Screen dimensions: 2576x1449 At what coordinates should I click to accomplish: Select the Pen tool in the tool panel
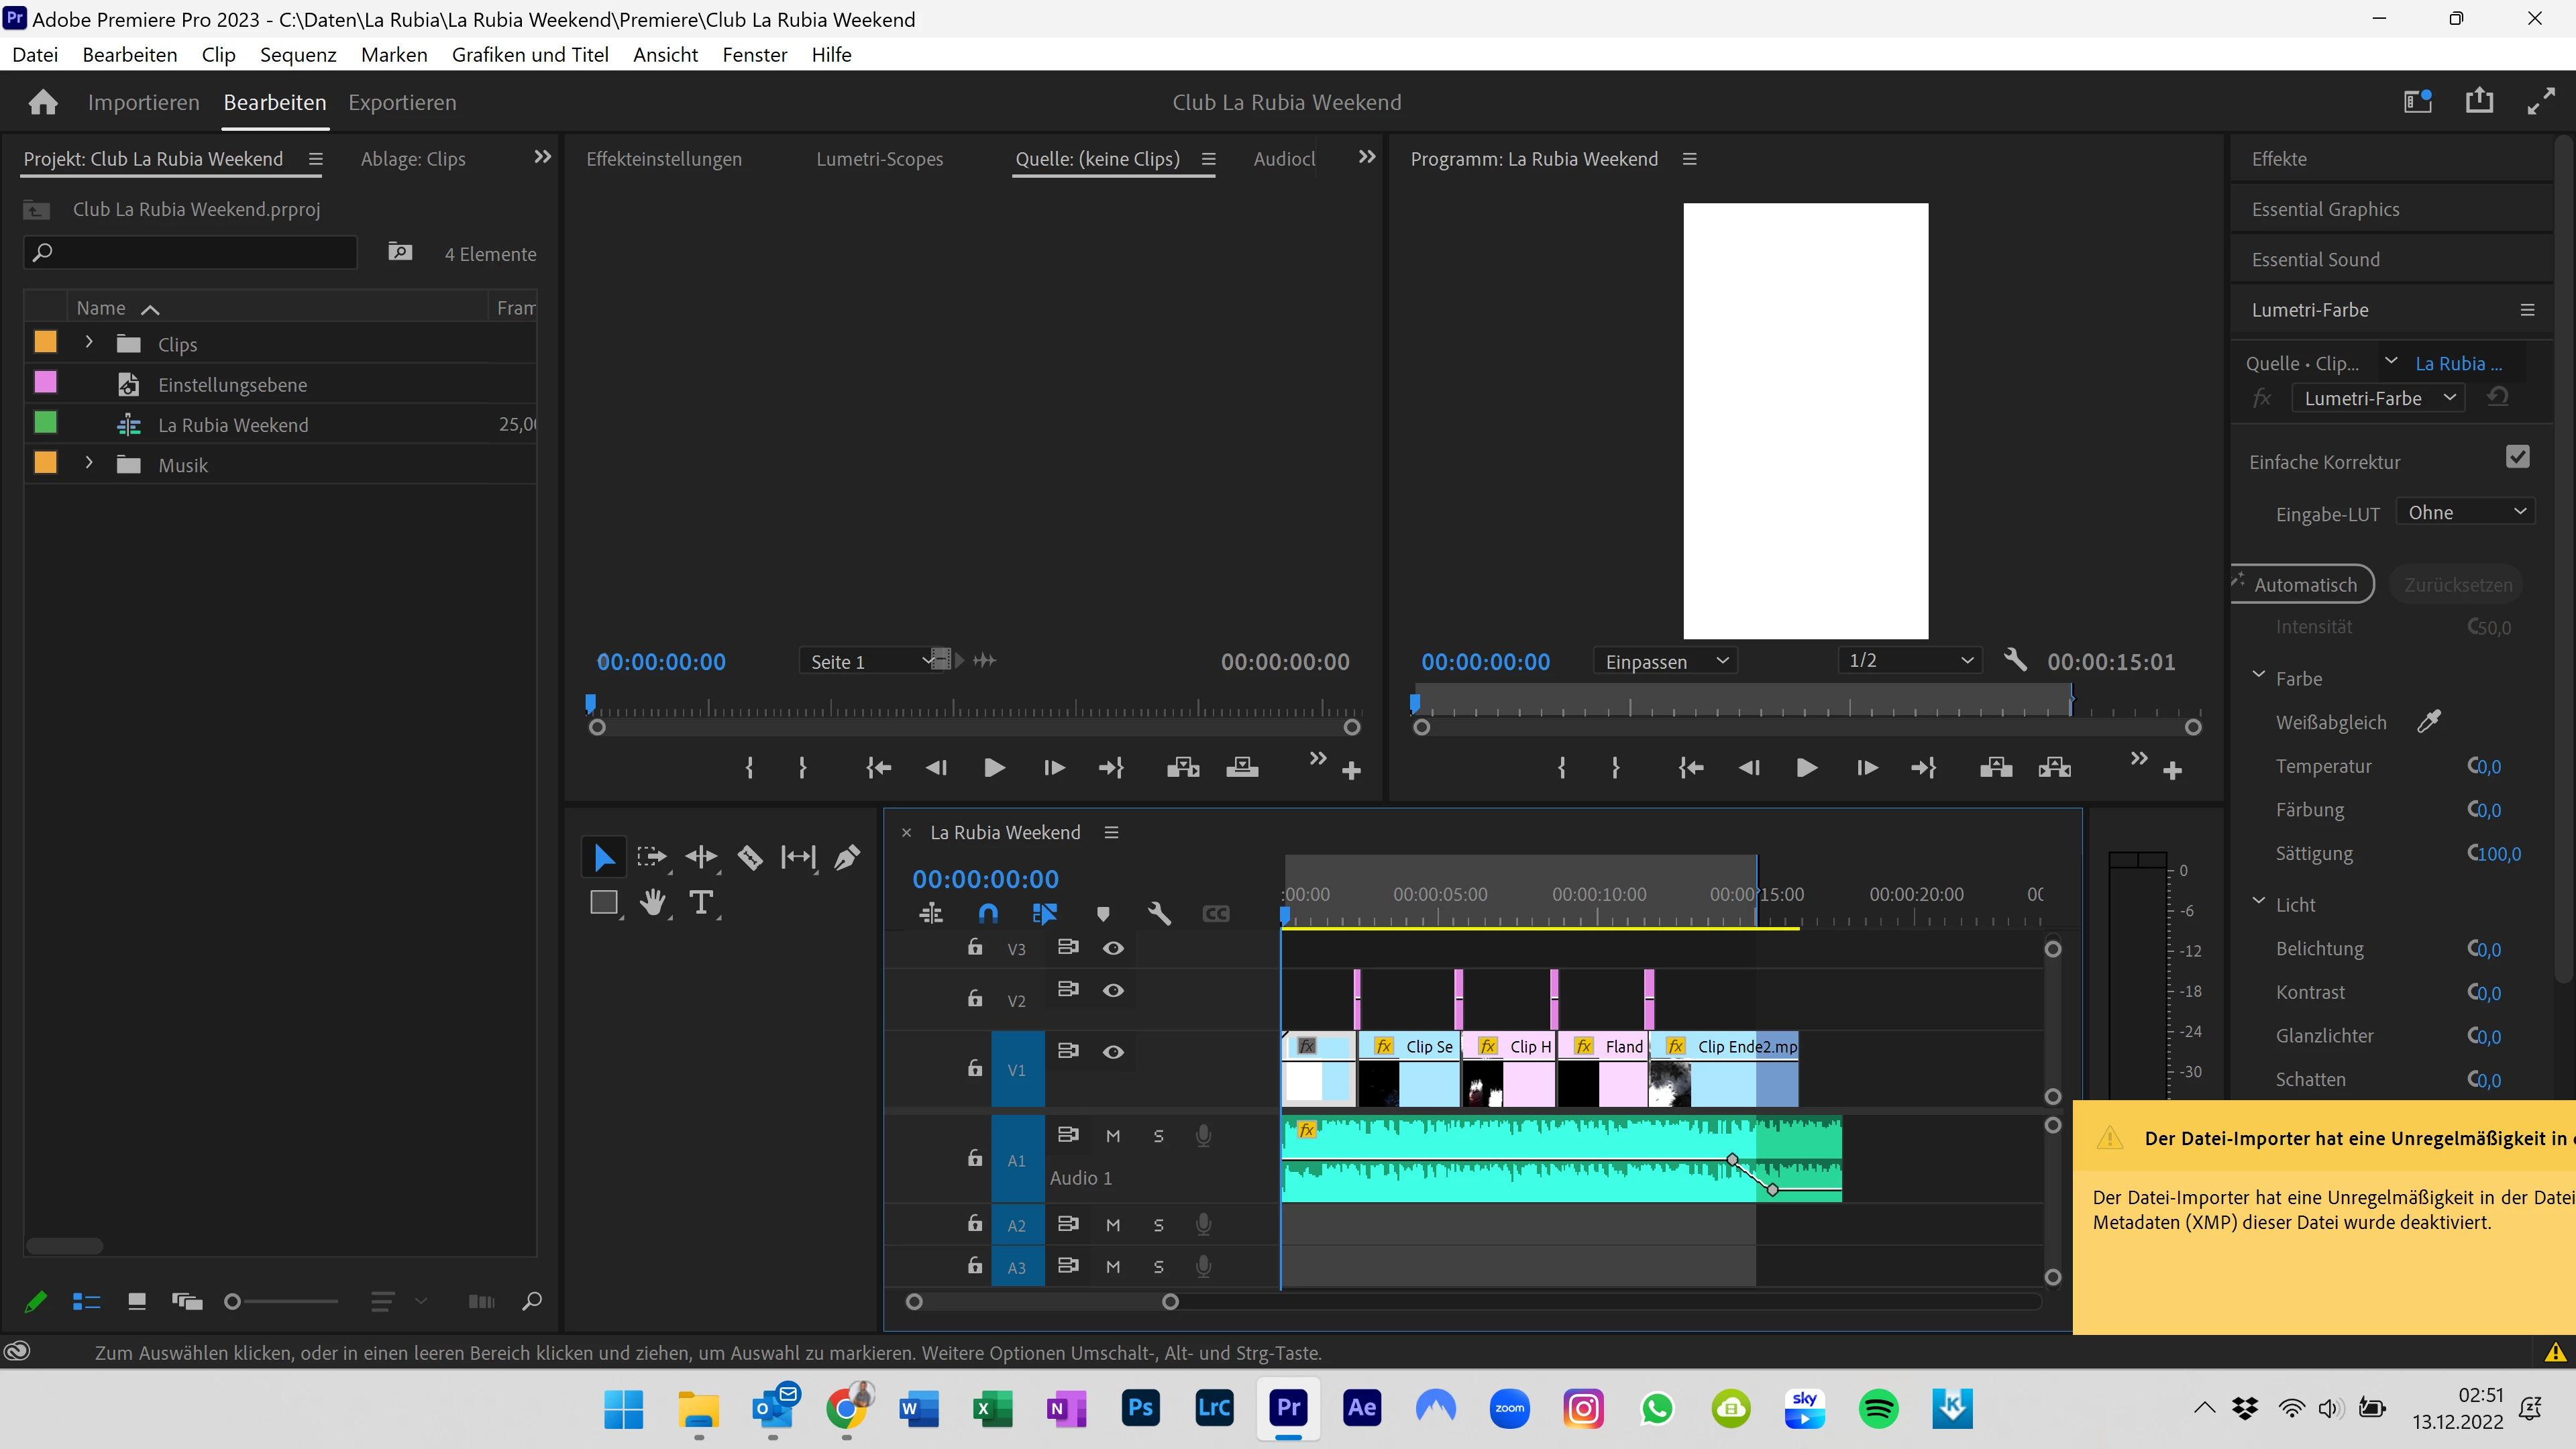847,857
